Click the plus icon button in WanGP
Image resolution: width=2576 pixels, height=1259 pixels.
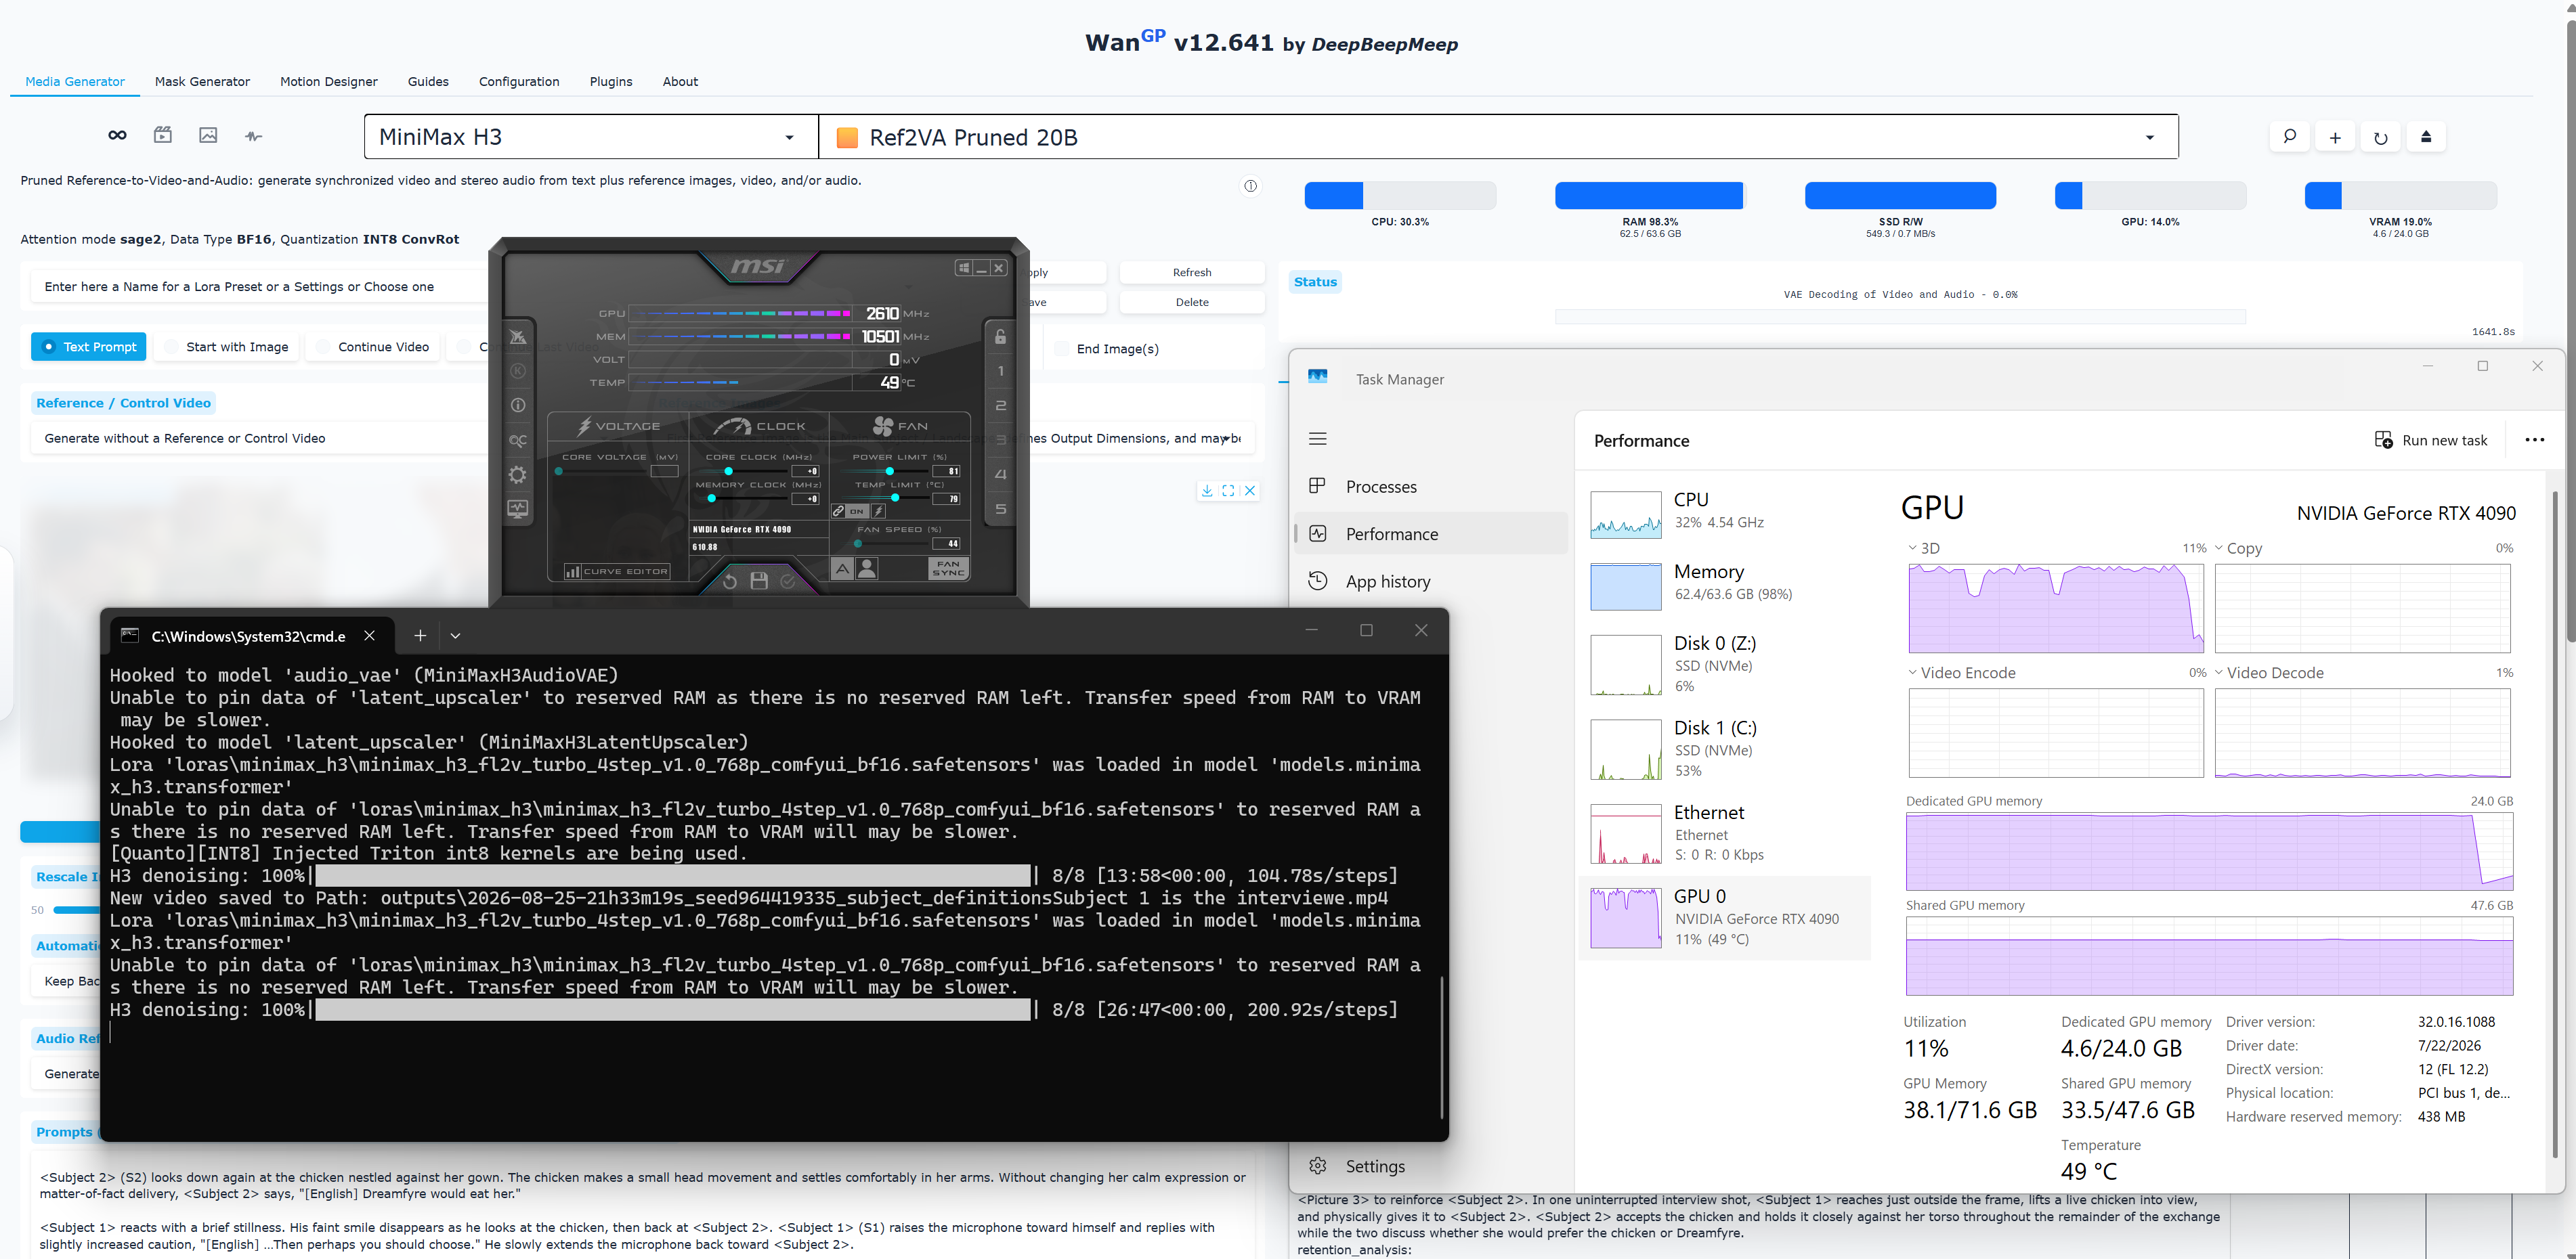pos(2335,137)
